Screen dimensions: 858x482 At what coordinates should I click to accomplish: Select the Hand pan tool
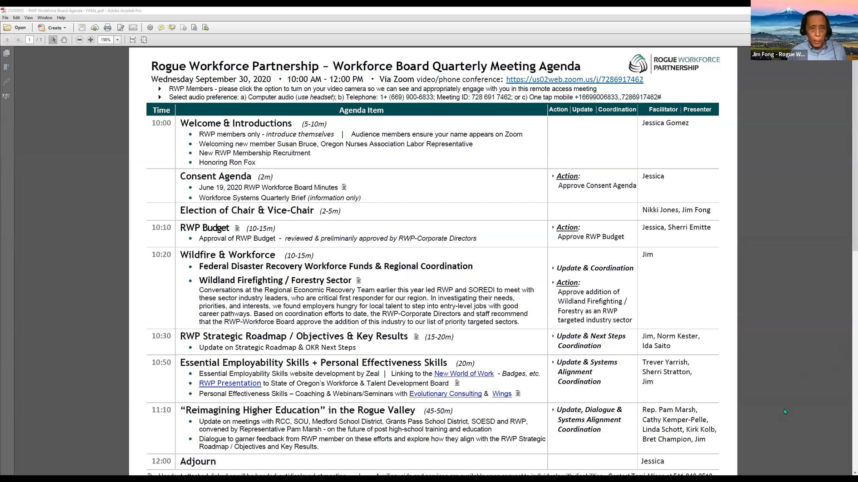64,40
